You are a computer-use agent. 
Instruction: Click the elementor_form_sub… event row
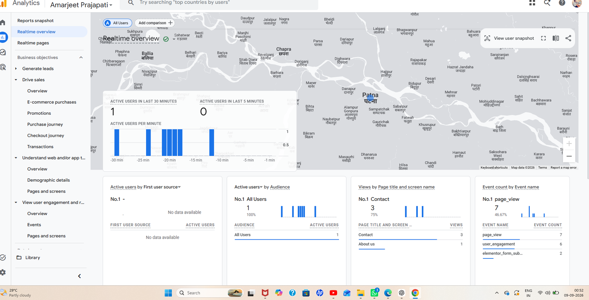[522, 253]
